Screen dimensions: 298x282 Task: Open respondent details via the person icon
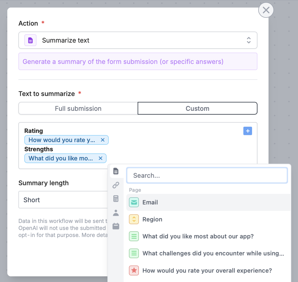click(116, 213)
